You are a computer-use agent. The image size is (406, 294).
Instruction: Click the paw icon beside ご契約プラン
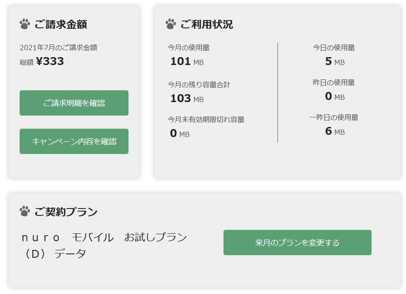point(25,212)
